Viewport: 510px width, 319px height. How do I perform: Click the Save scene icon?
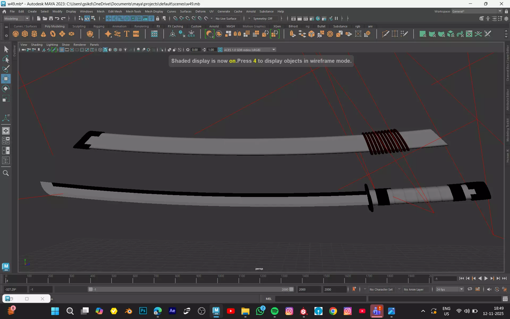(51, 18)
